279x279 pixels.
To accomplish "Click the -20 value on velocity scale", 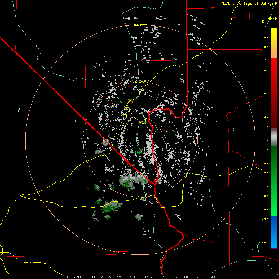I will pyautogui.click(x=265, y=162).
